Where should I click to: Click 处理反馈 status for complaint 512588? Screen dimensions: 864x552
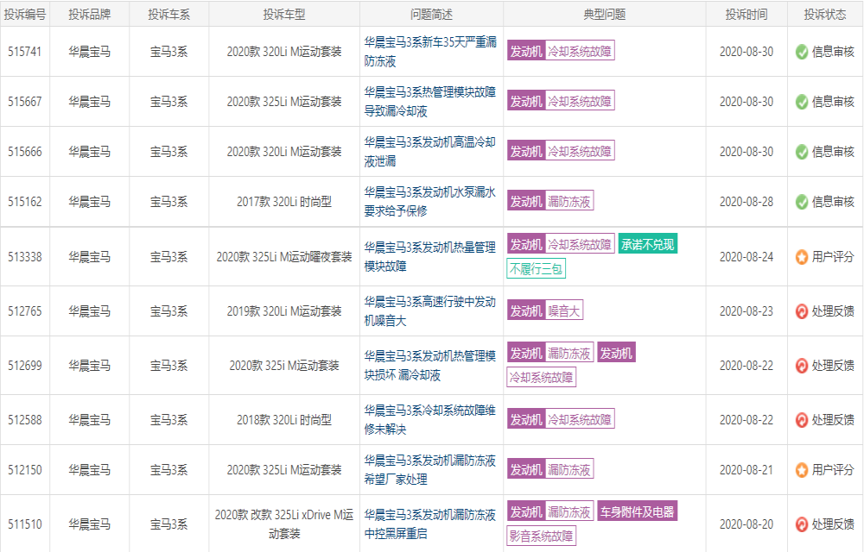click(x=833, y=420)
